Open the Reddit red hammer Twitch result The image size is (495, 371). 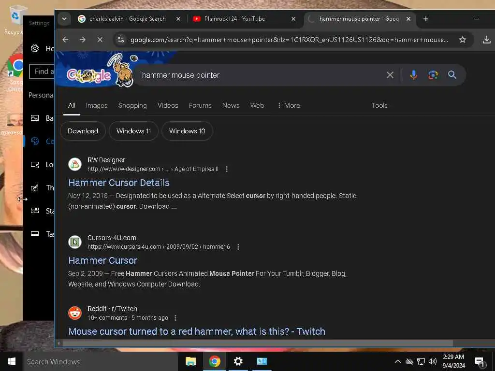pyautogui.click(x=197, y=331)
